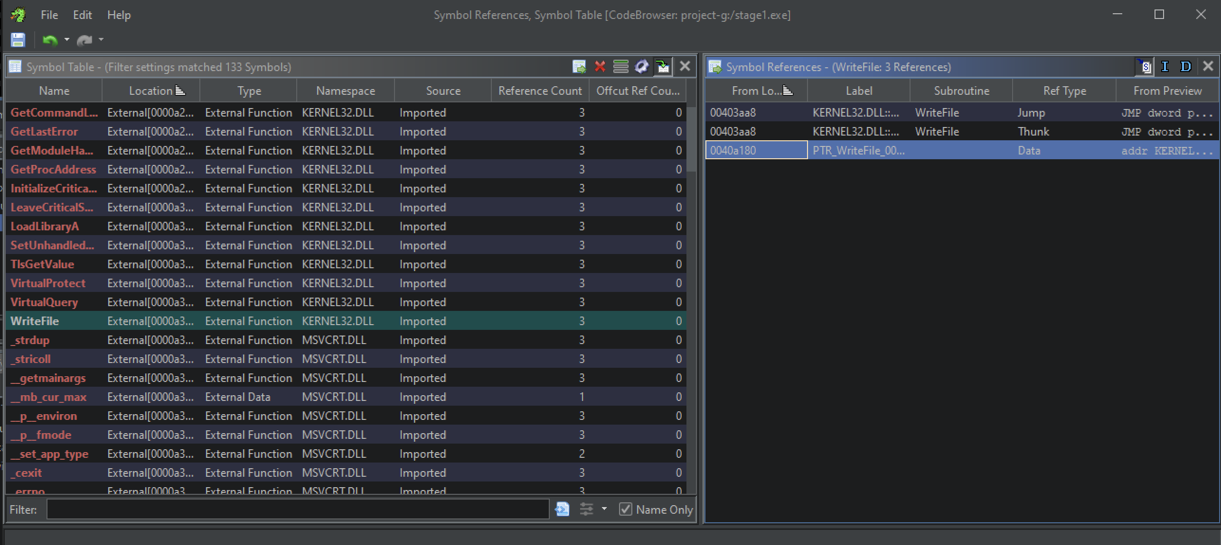Screen dimensions: 1221x545
Task: Select the Thunk reference row
Action: (x=962, y=131)
